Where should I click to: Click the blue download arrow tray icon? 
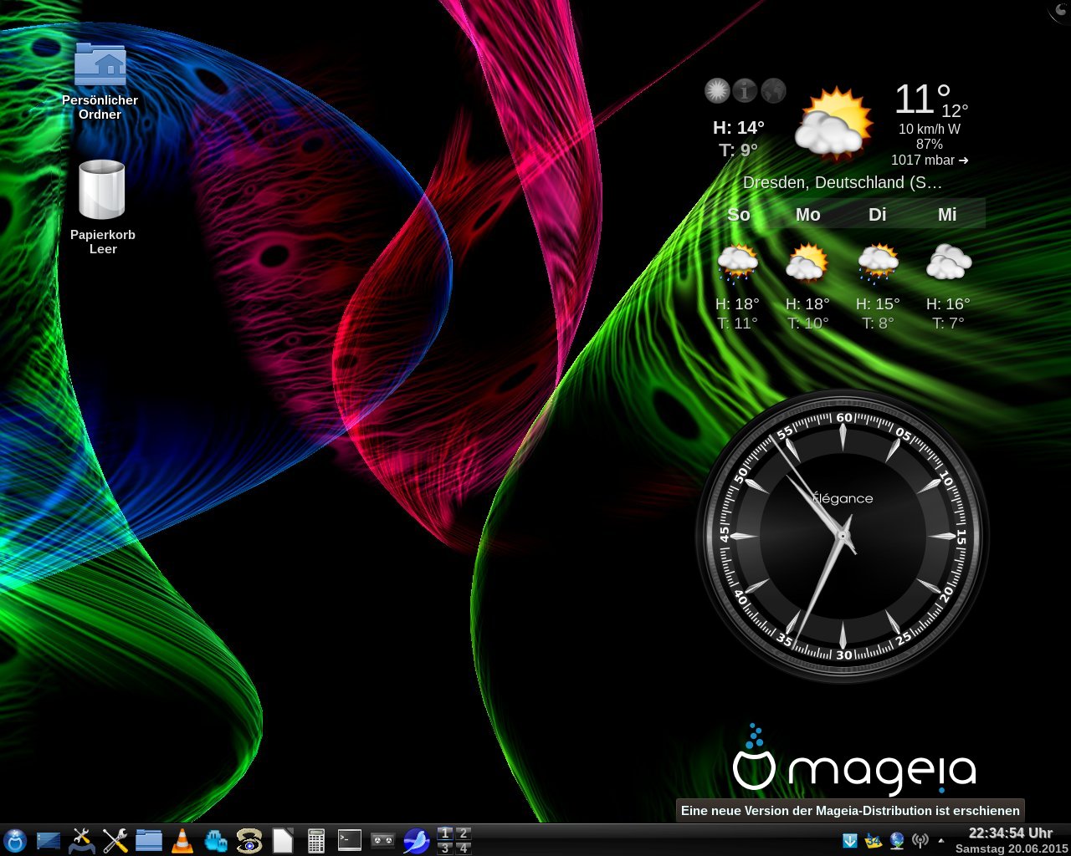point(850,840)
